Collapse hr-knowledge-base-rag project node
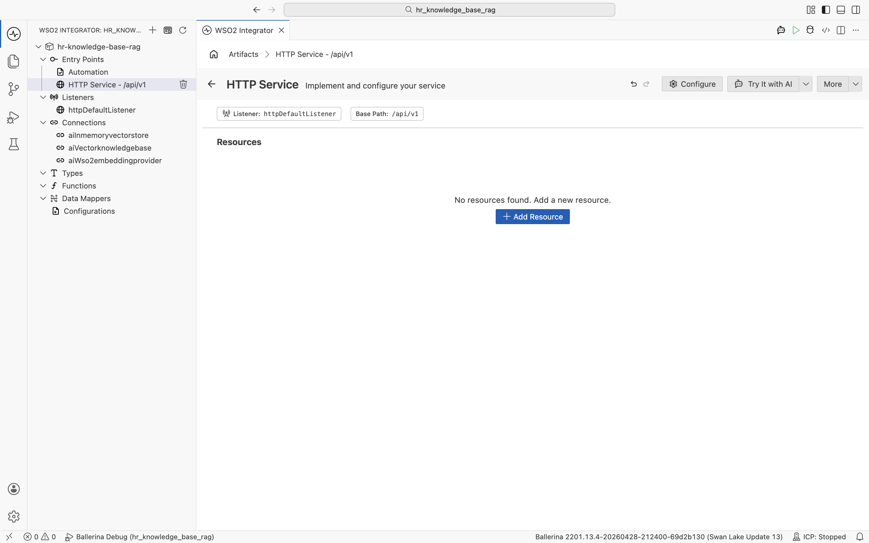 (x=39, y=47)
